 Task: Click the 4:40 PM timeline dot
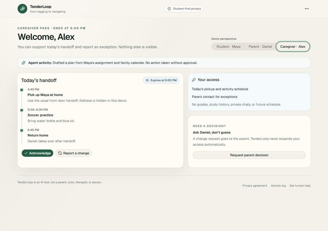pos(22,90)
